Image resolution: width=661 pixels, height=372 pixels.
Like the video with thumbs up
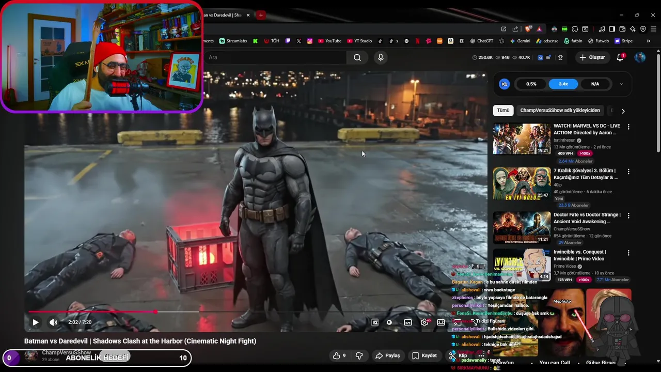click(339, 355)
